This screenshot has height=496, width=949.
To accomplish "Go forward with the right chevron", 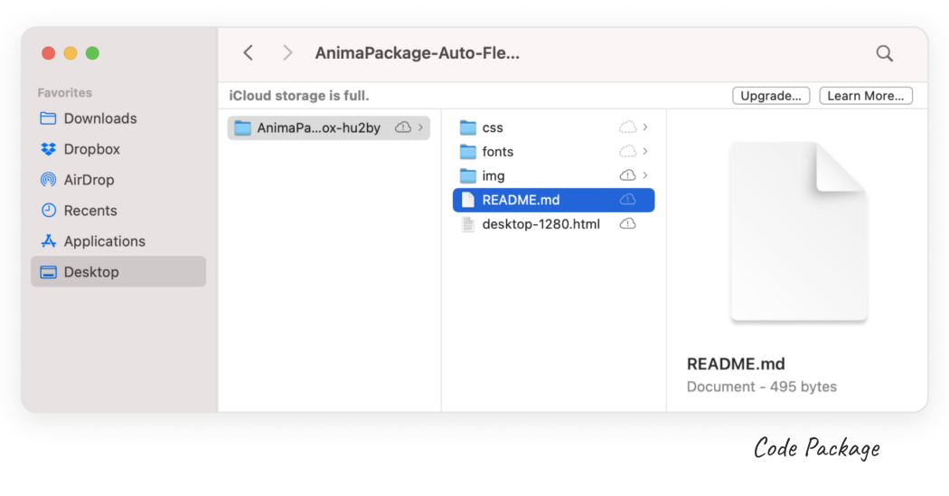I will point(287,53).
